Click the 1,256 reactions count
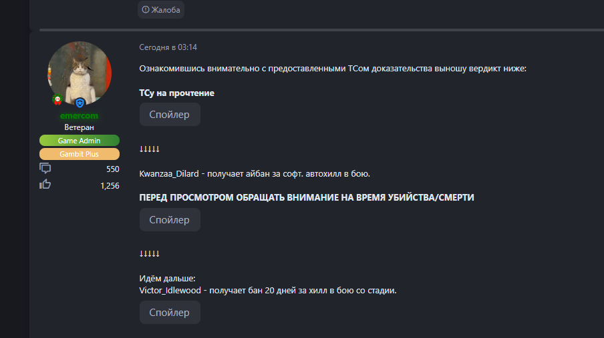This screenshot has height=338, width=604. [x=110, y=185]
